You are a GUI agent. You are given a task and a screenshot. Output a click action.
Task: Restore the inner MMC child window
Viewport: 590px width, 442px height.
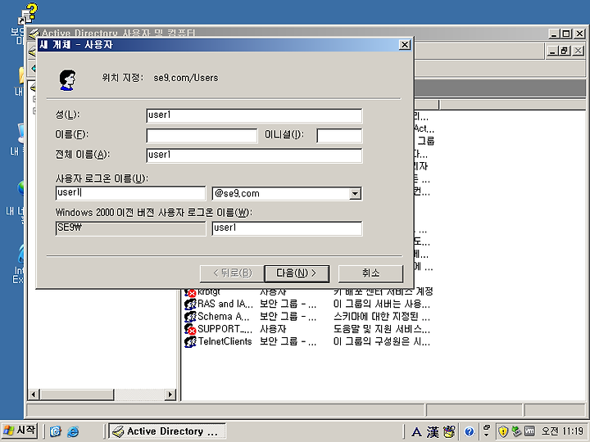point(564,51)
